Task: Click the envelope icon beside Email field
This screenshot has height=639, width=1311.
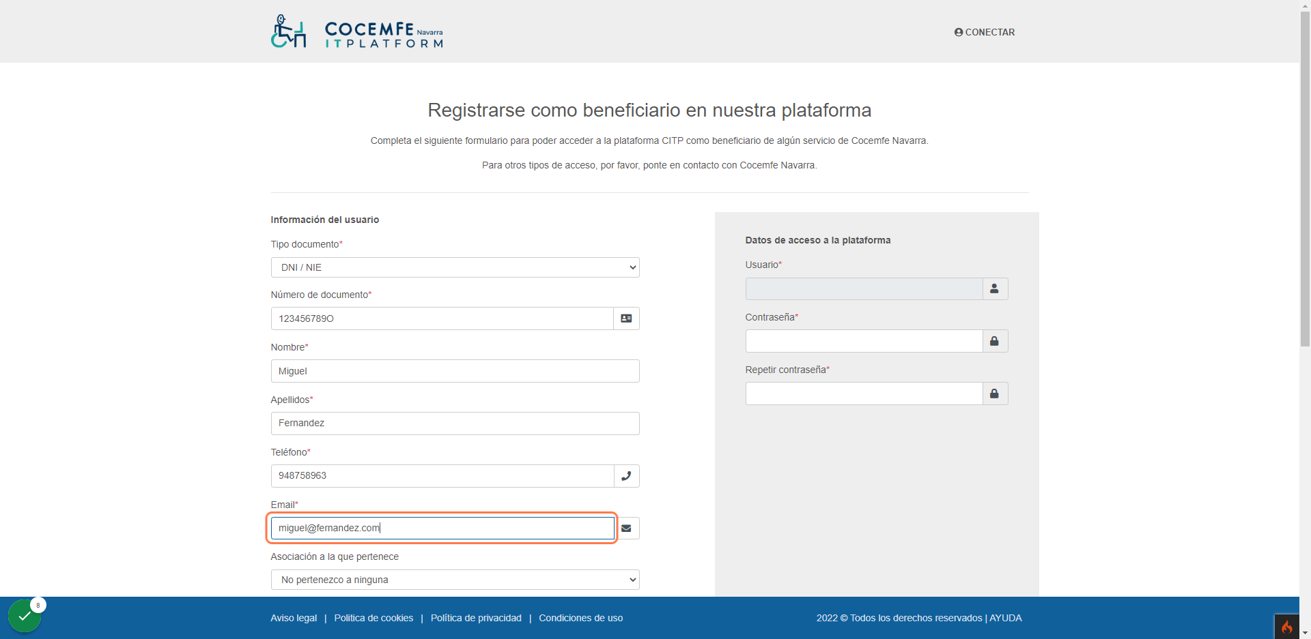Action: click(626, 529)
